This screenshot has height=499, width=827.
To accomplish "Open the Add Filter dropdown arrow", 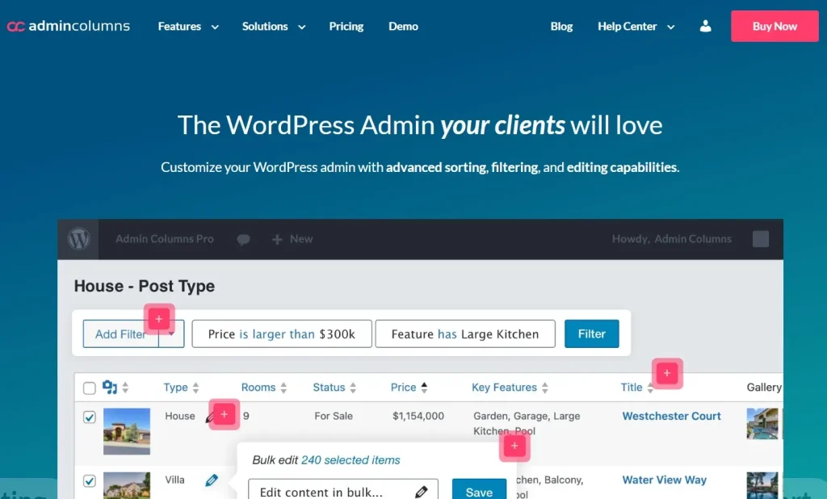I will pyautogui.click(x=170, y=333).
